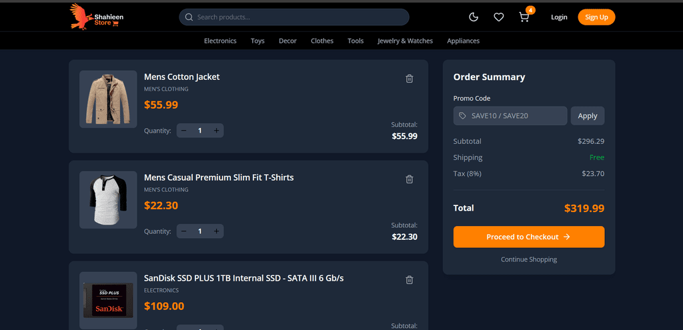Open the Shahieen Store logo home link
The height and width of the screenshot is (330, 683).
pyautogui.click(x=97, y=17)
